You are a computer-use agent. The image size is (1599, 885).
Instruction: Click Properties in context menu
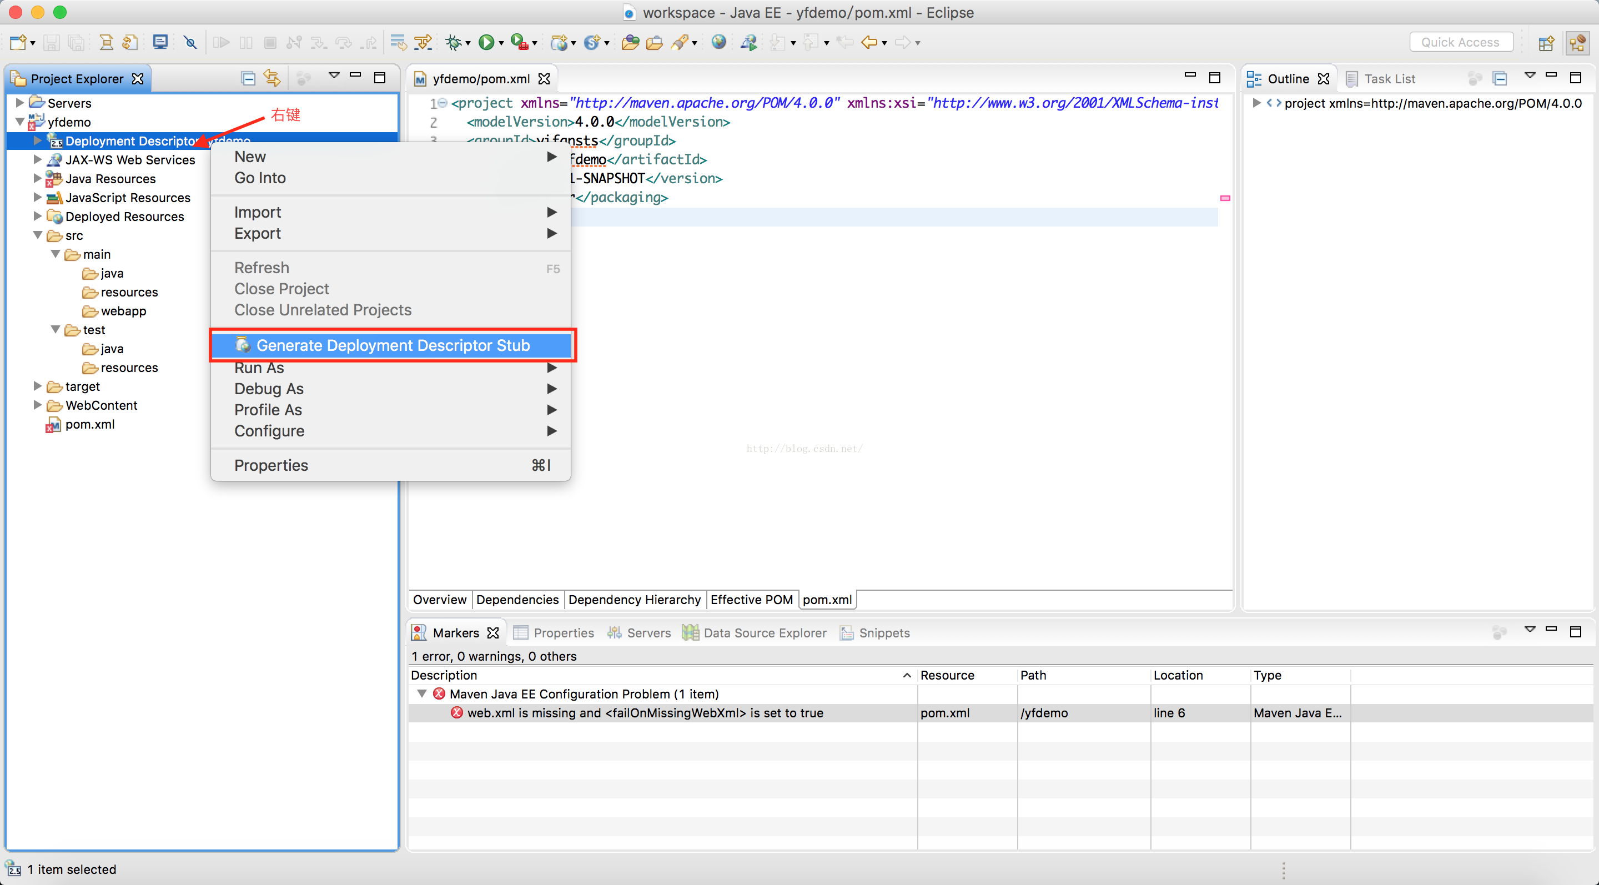click(270, 465)
